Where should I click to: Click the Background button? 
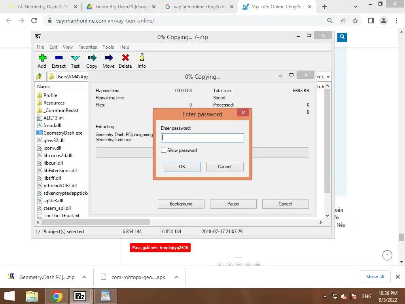(181, 204)
